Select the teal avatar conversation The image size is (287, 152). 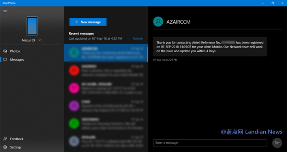coord(106,53)
